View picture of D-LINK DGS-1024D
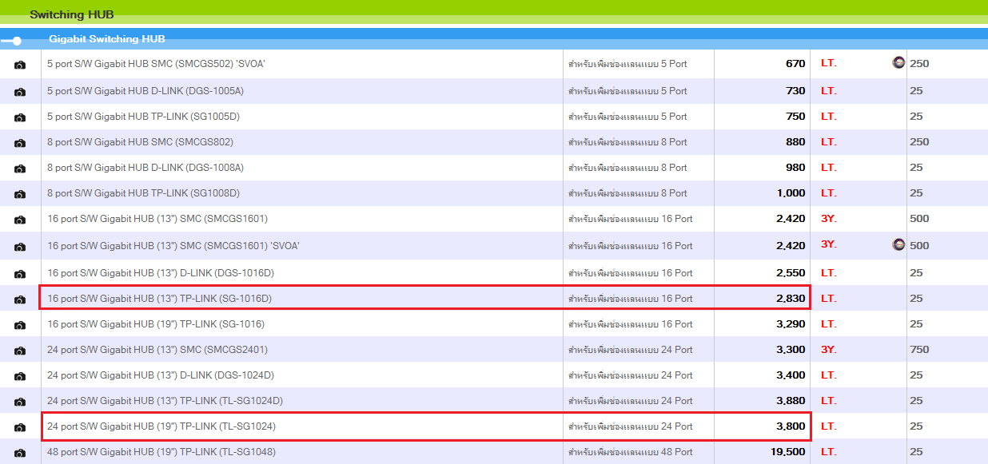The image size is (988, 464). pos(20,376)
